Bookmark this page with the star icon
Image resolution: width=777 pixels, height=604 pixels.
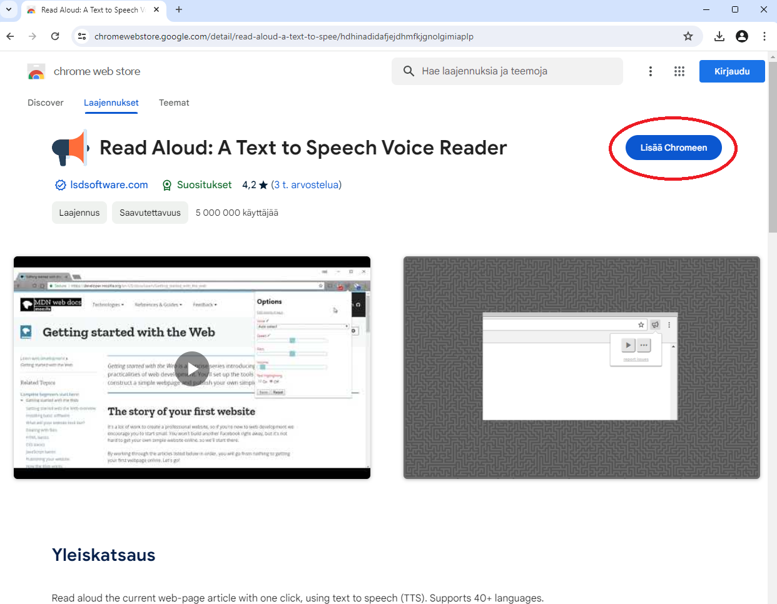(x=688, y=36)
